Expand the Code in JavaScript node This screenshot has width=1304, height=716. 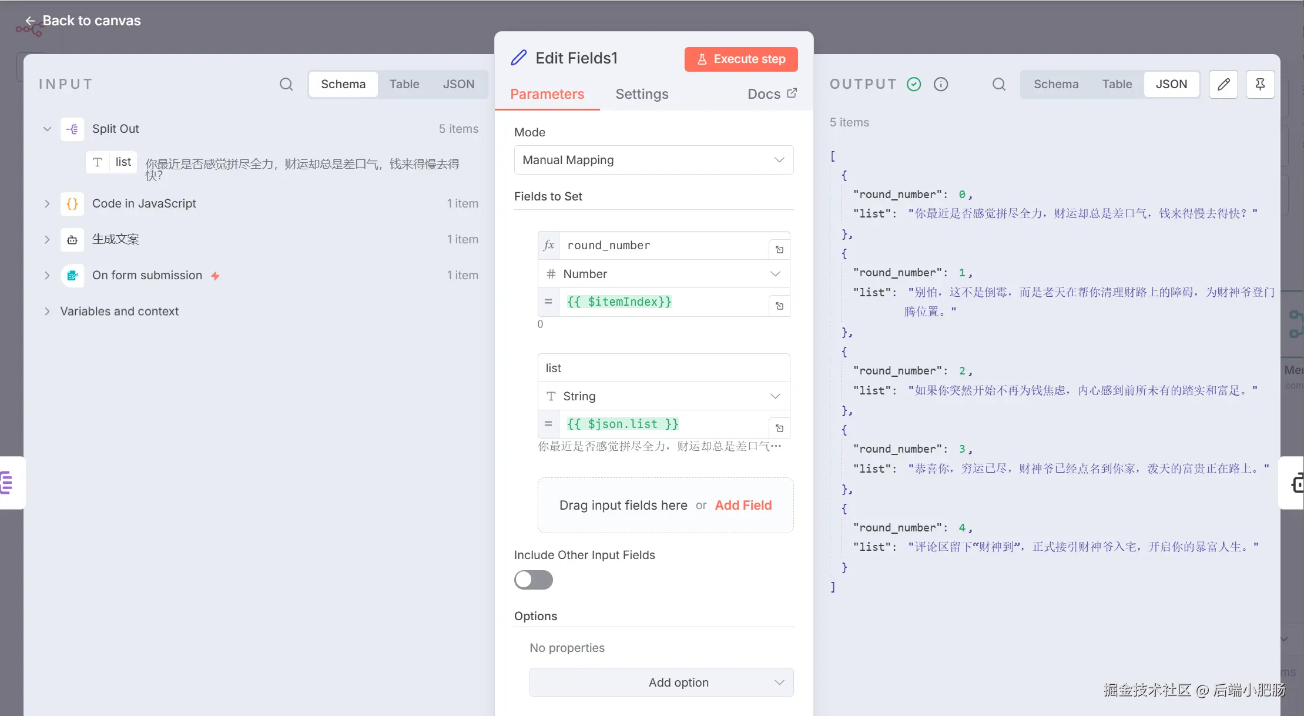[x=47, y=203]
